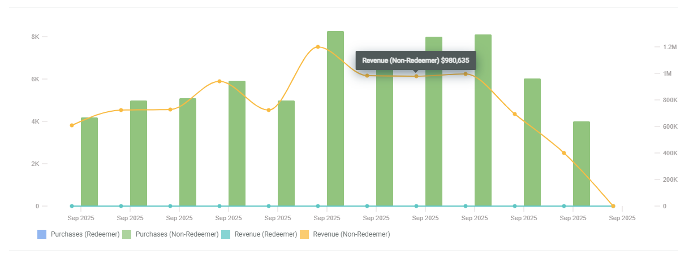Click the Revenue (Non-Redeemer) legend text
Image resolution: width=689 pixels, height=258 pixels.
tap(351, 234)
